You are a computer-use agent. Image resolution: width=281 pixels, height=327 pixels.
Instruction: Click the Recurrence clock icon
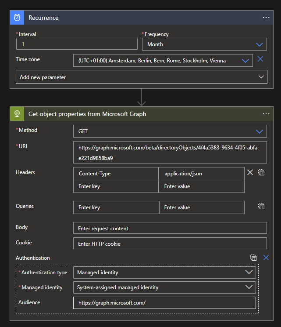17,18
